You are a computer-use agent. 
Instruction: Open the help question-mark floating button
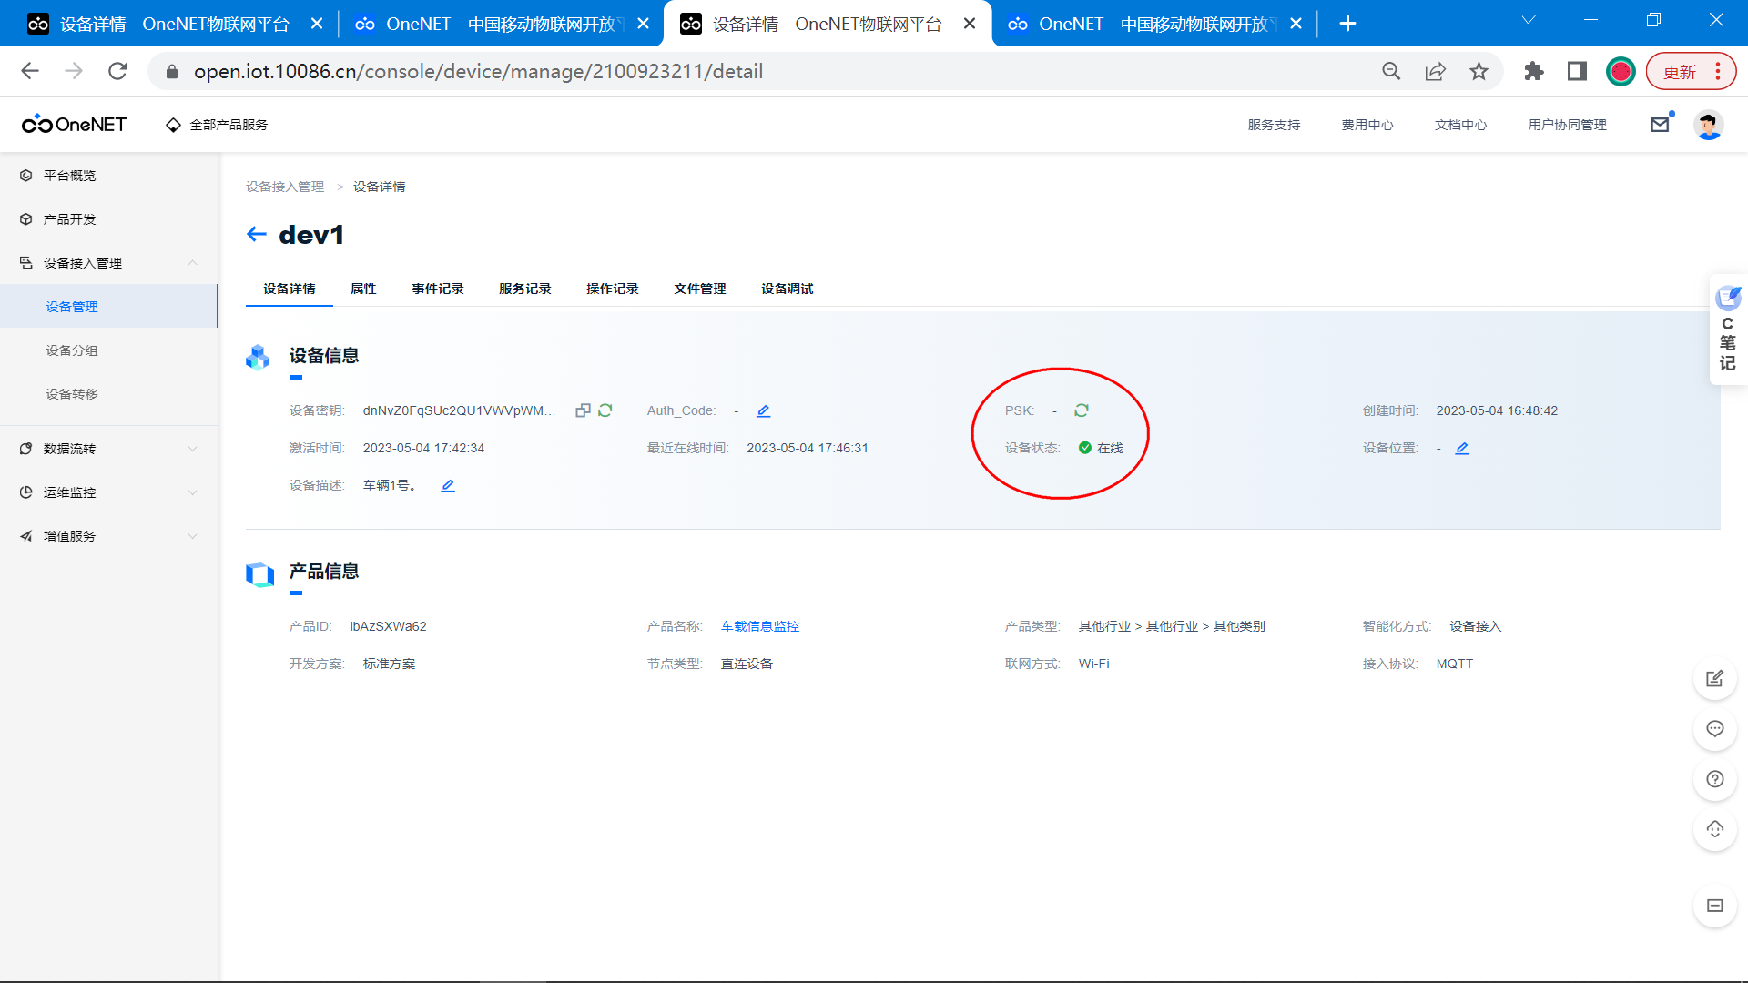coord(1715,779)
